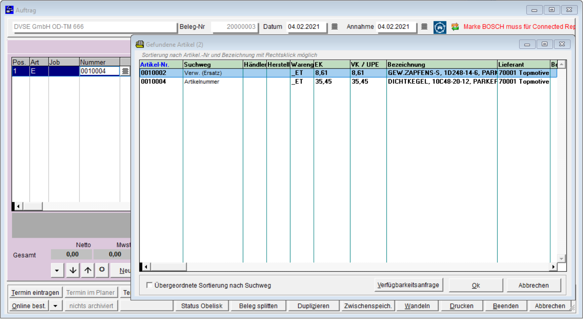This screenshot has height=319, width=583.
Task: Click Suchweg column header
Action: click(x=213, y=64)
